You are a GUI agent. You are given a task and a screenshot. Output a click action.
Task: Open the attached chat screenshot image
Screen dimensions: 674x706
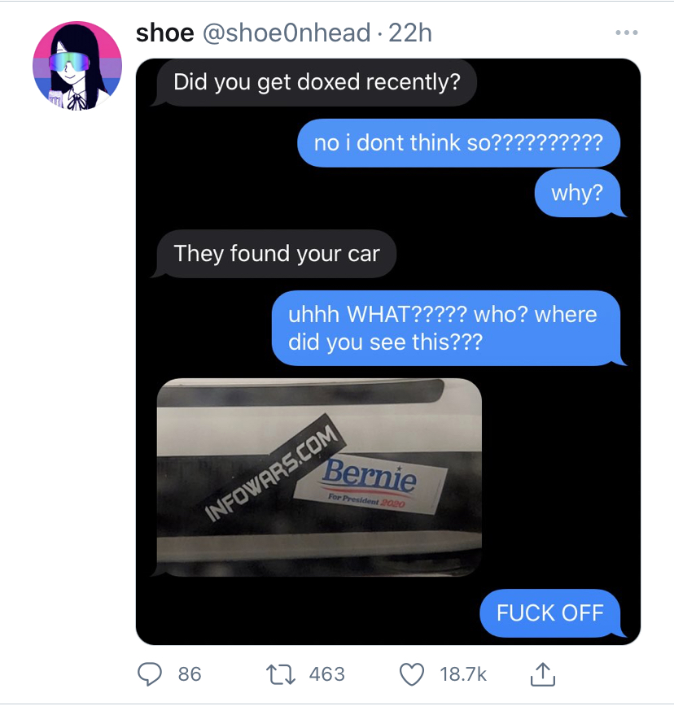pyautogui.click(x=388, y=351)
